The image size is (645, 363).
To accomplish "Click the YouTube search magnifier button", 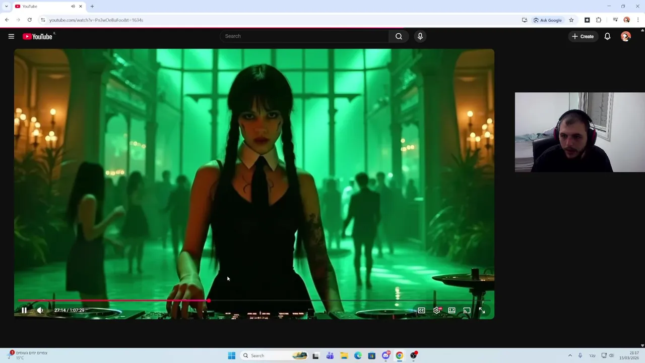I will click(x=399, y=36).
